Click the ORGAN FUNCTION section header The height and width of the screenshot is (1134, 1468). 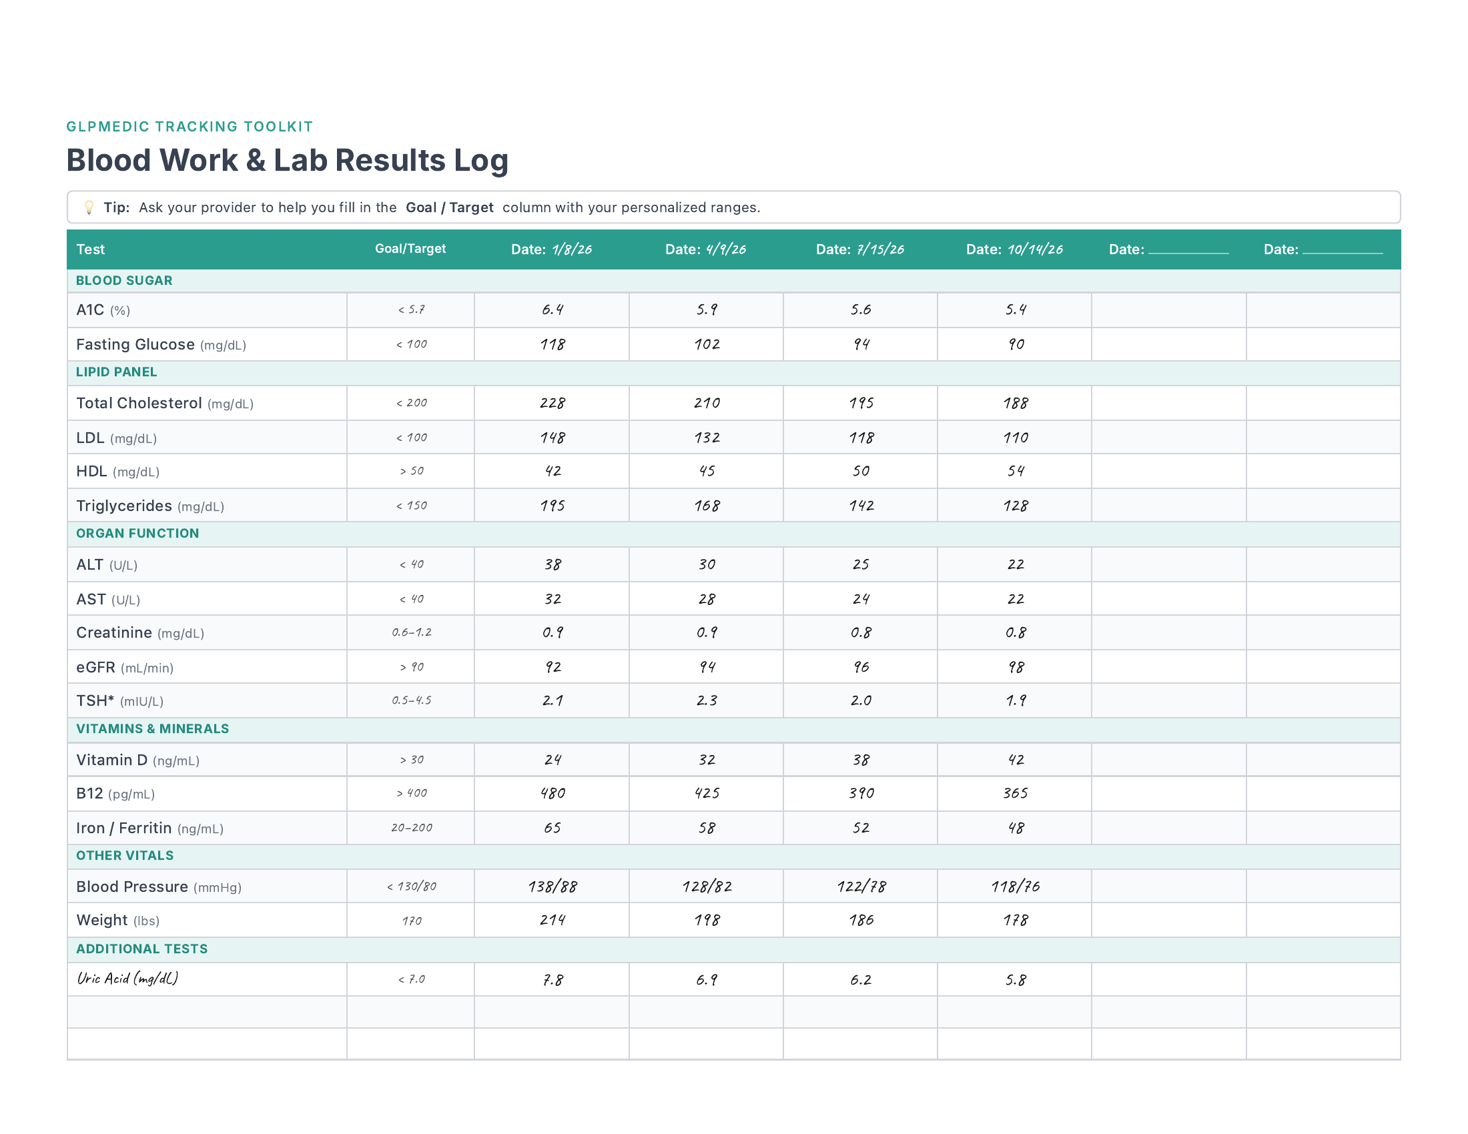(x=137, y=533)
